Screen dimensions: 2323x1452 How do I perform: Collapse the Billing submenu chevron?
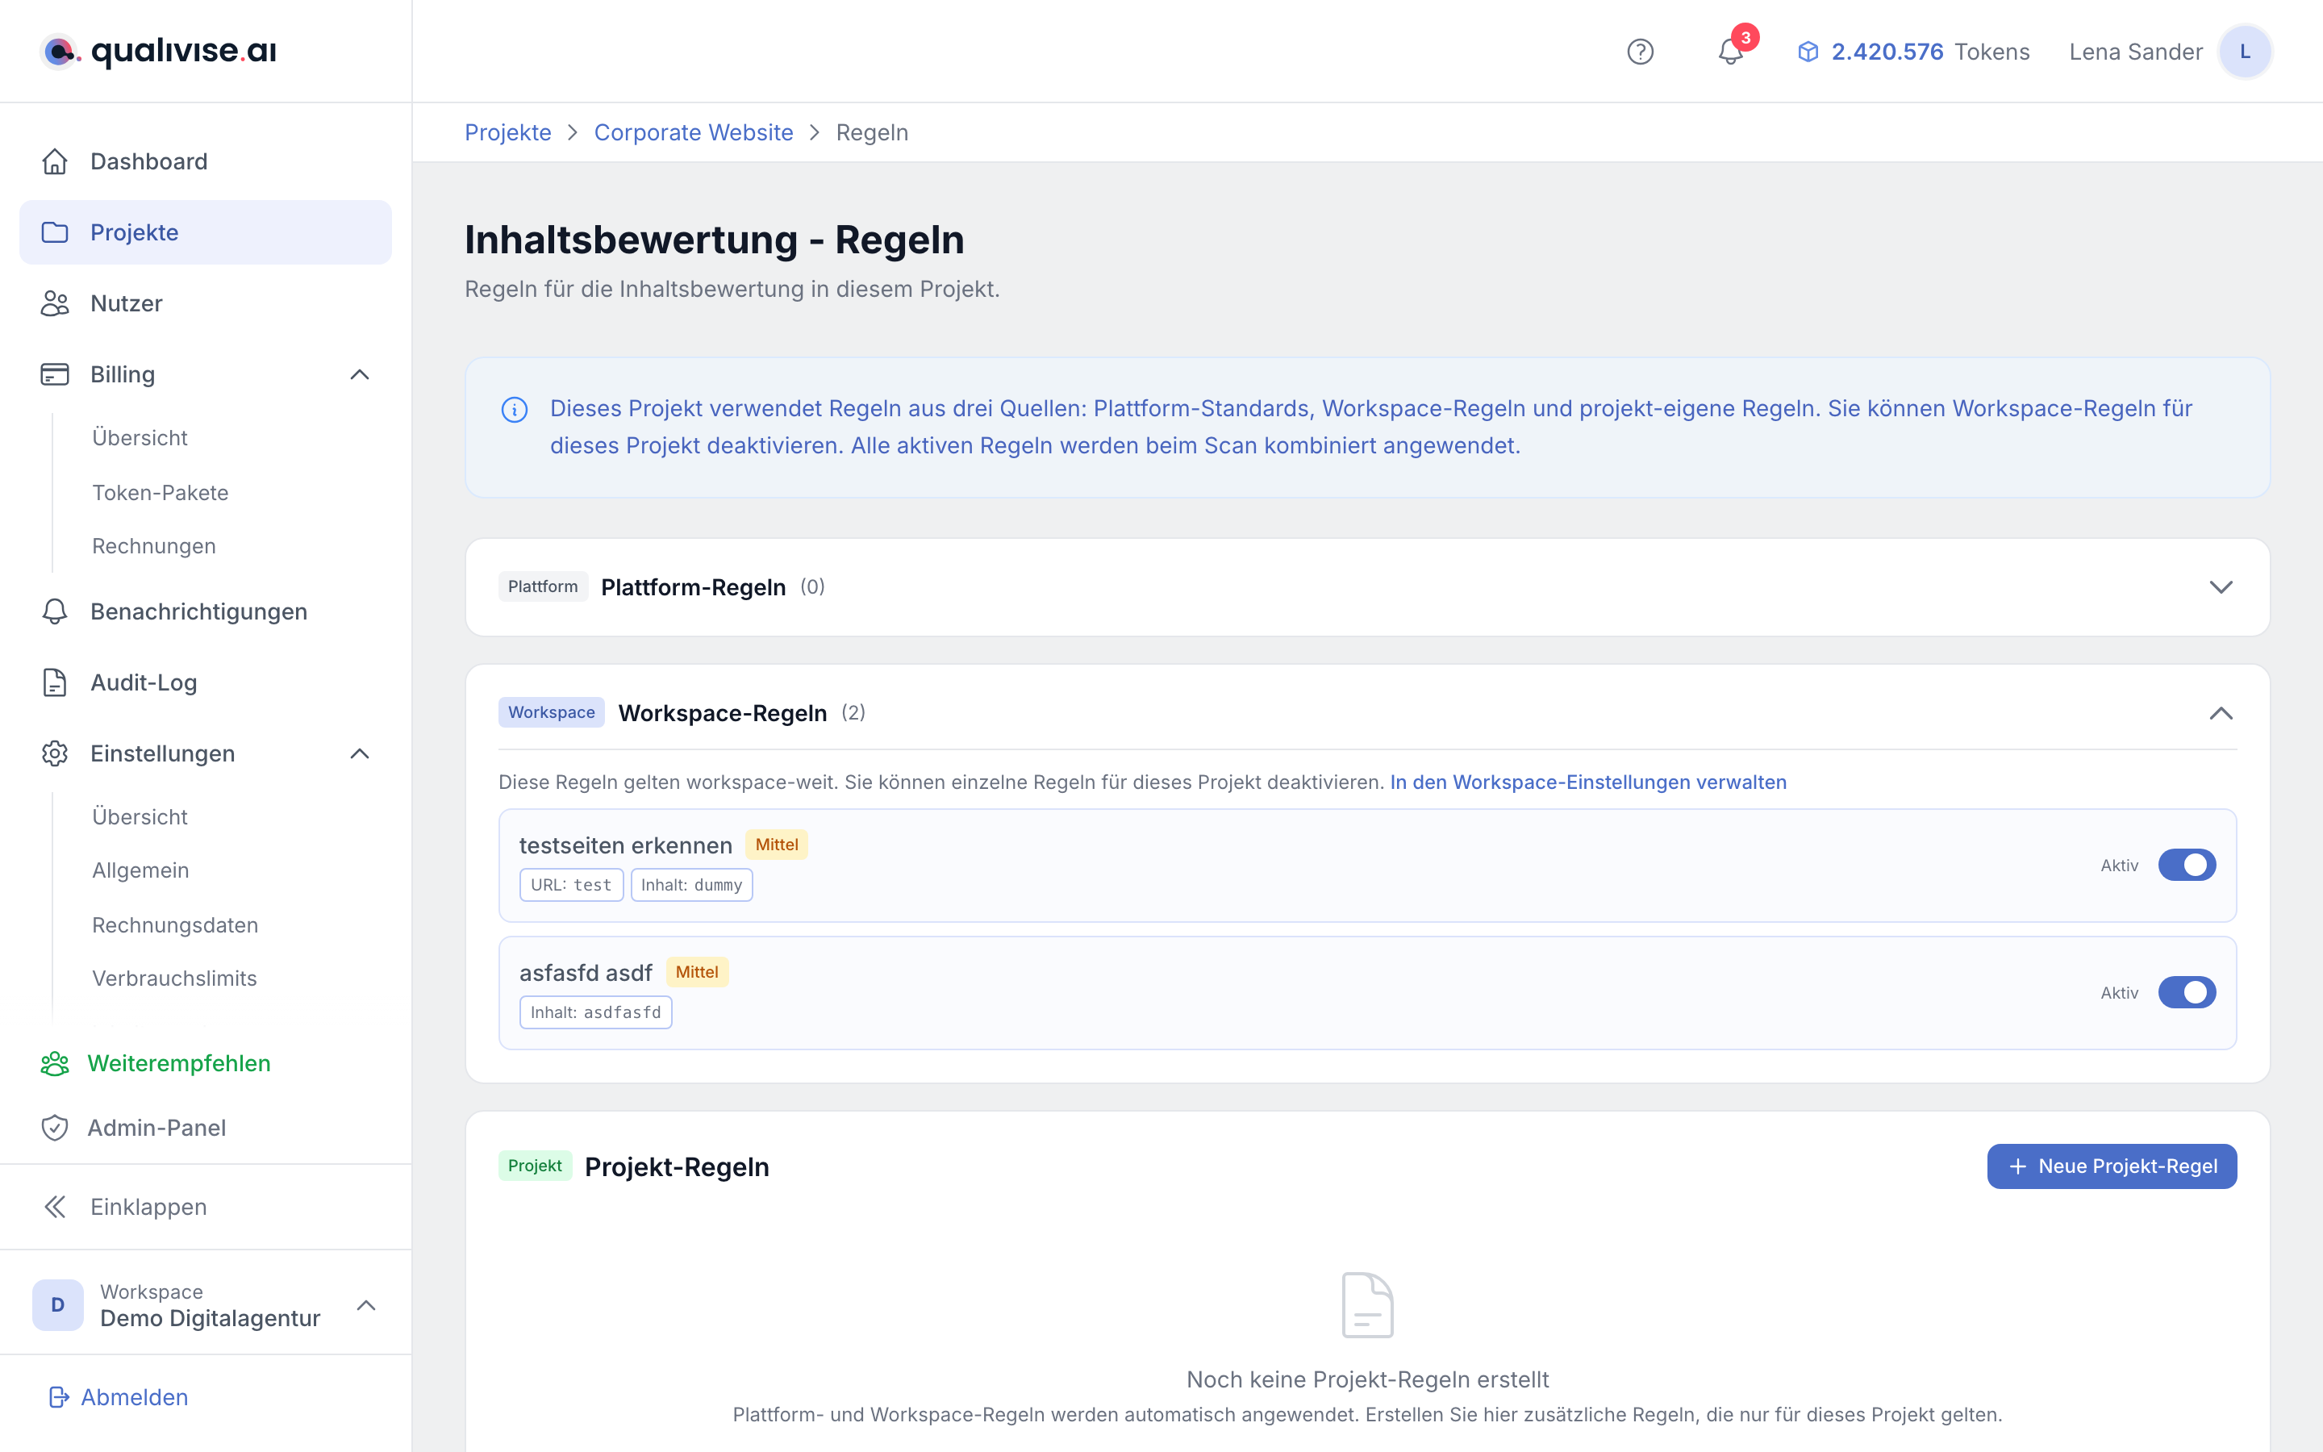tap(360, 374)
